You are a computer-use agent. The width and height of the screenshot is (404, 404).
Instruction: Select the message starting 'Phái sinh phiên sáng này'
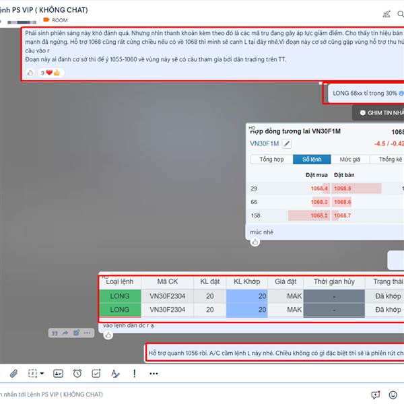(x=214, y=46)
